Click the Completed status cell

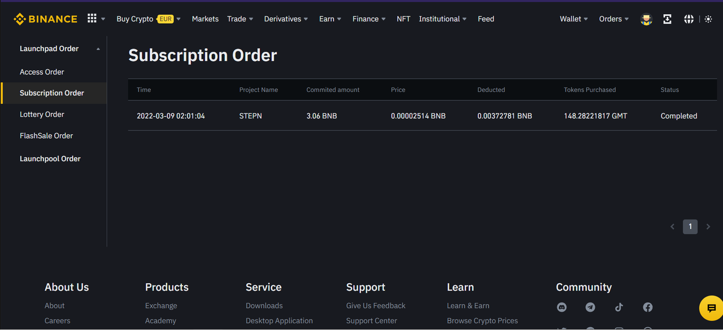point(679,116)
